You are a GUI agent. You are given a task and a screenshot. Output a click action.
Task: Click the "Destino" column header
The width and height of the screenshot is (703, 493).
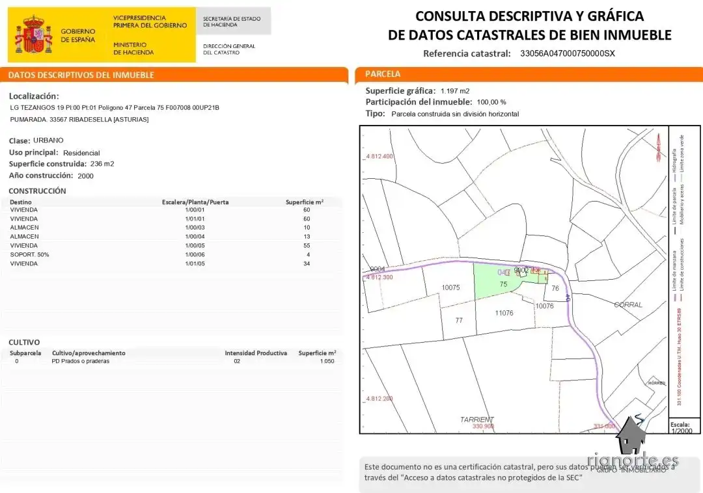(x=21, y=202)
